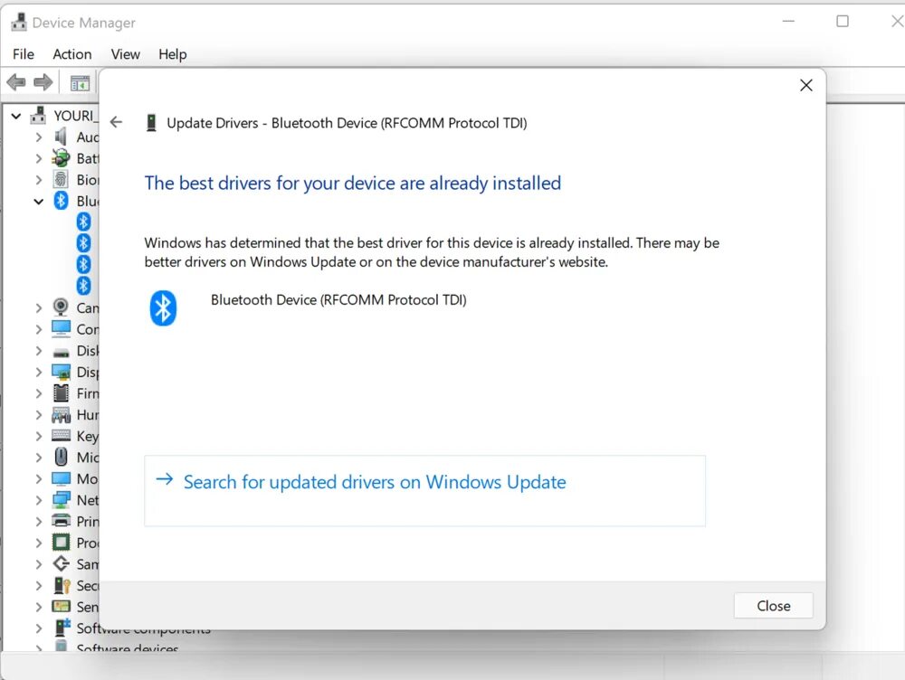Collapse the Bluetooth category
This screenshot has height=680, width=905.
(x=39, y=202)
